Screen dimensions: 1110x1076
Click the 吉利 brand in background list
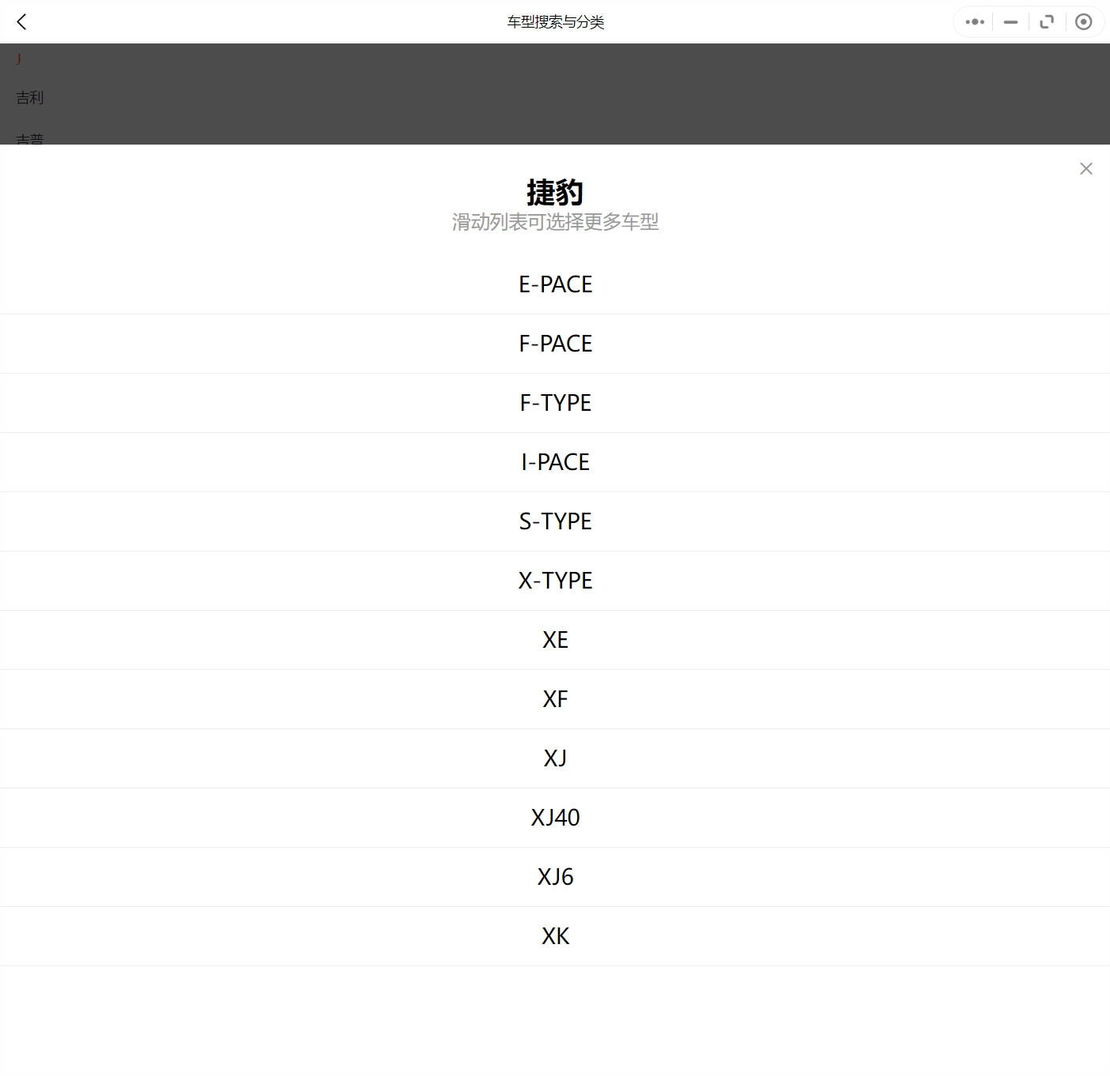[30, 98]
